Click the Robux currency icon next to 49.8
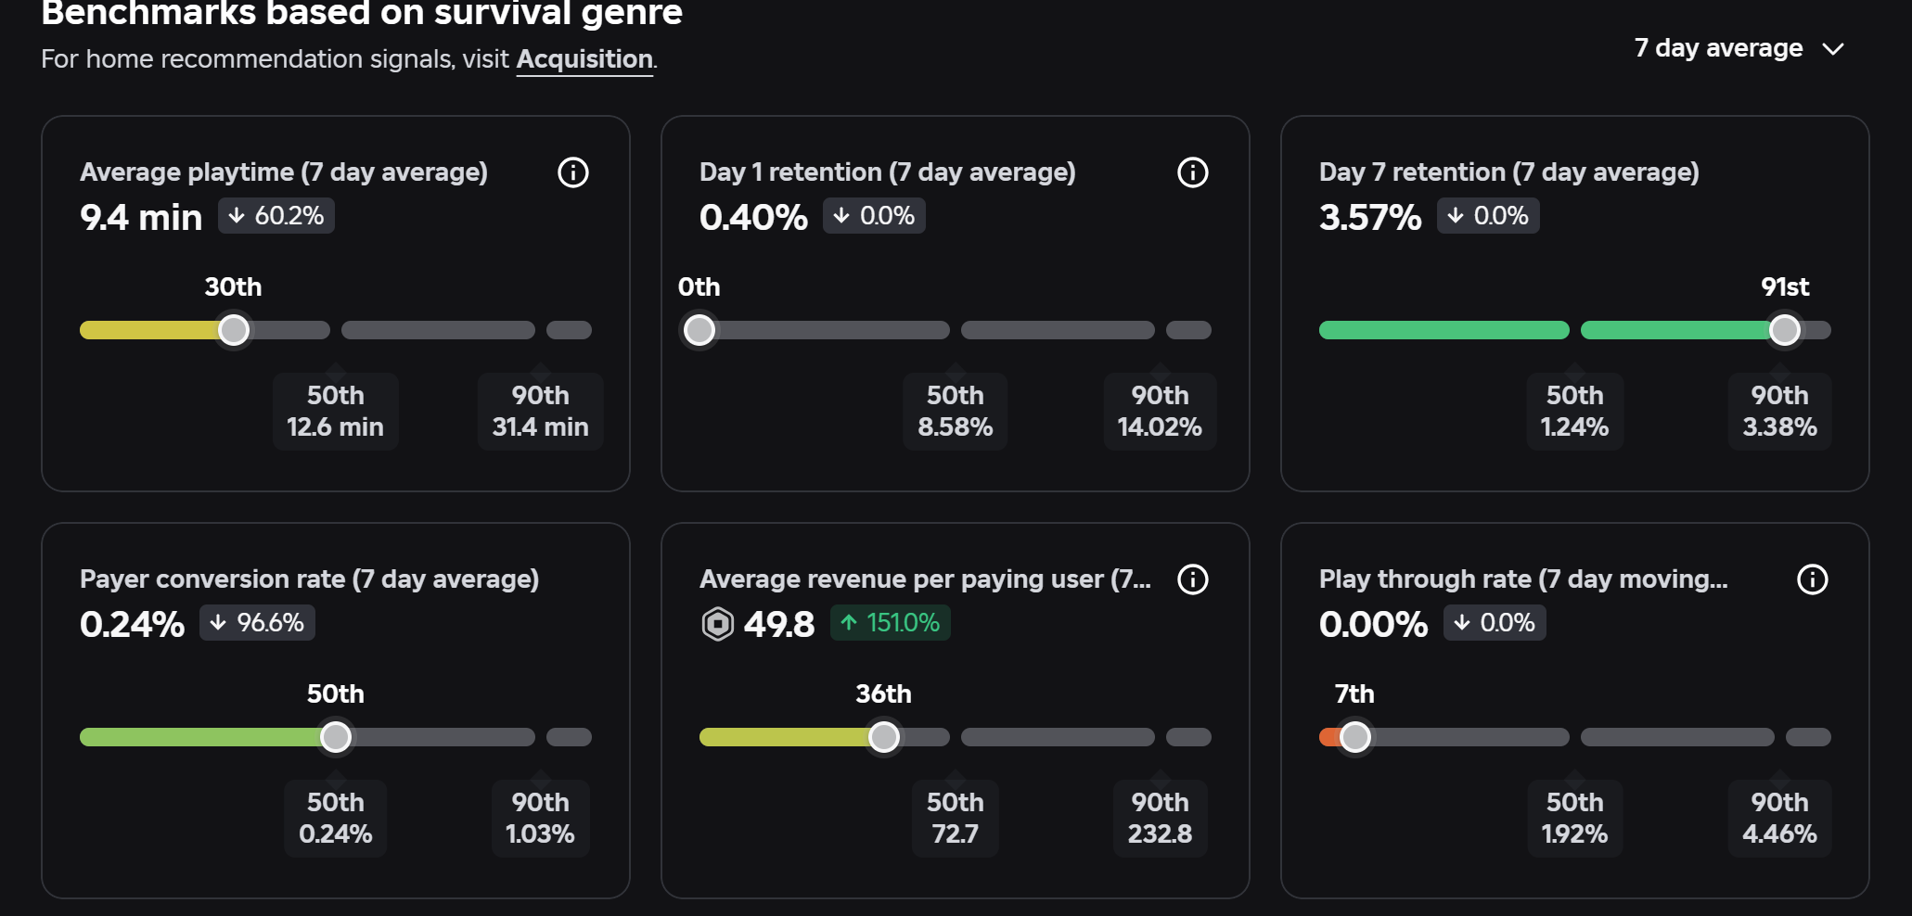 (x=718, y=624)
